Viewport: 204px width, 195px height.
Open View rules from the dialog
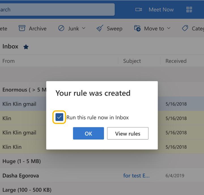click(x=128, y=133)
